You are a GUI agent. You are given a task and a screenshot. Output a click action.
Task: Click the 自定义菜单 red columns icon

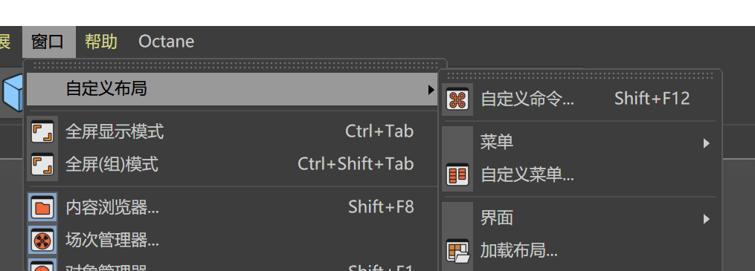457,175
